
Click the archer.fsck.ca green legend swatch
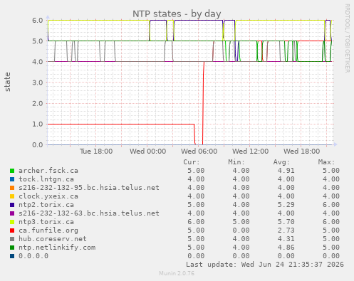click(12, 171)
